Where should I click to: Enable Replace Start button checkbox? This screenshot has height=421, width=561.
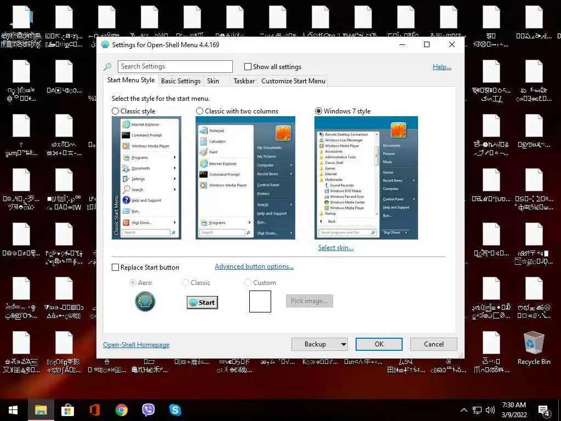pyautogui.click(x=115, y=268)
